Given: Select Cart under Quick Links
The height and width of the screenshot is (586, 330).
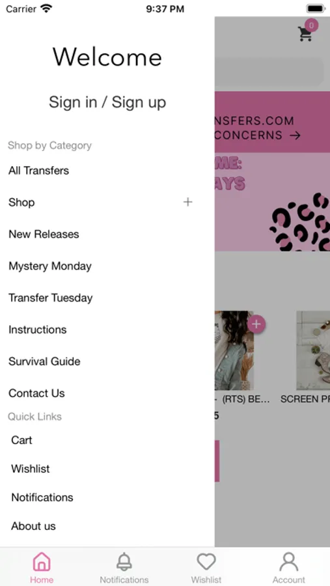Looking at the screenshot, I should coord(21,440).
